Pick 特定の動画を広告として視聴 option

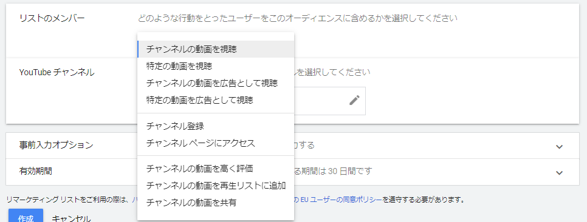(x=216, y=100)
